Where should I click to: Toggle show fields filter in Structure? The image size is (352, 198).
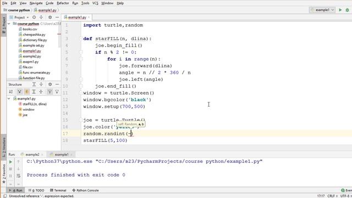[x=26, y=92]
